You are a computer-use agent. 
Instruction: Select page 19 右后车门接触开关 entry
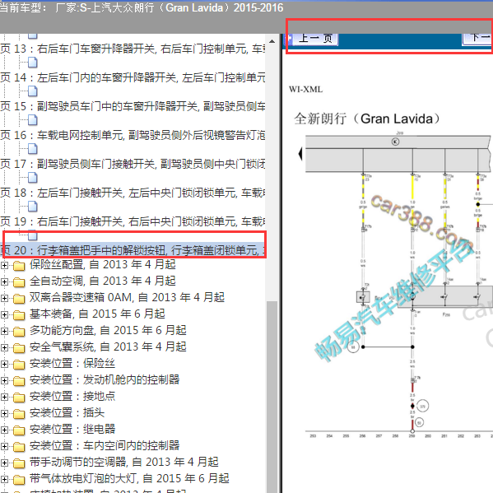[x=133, y=221]
